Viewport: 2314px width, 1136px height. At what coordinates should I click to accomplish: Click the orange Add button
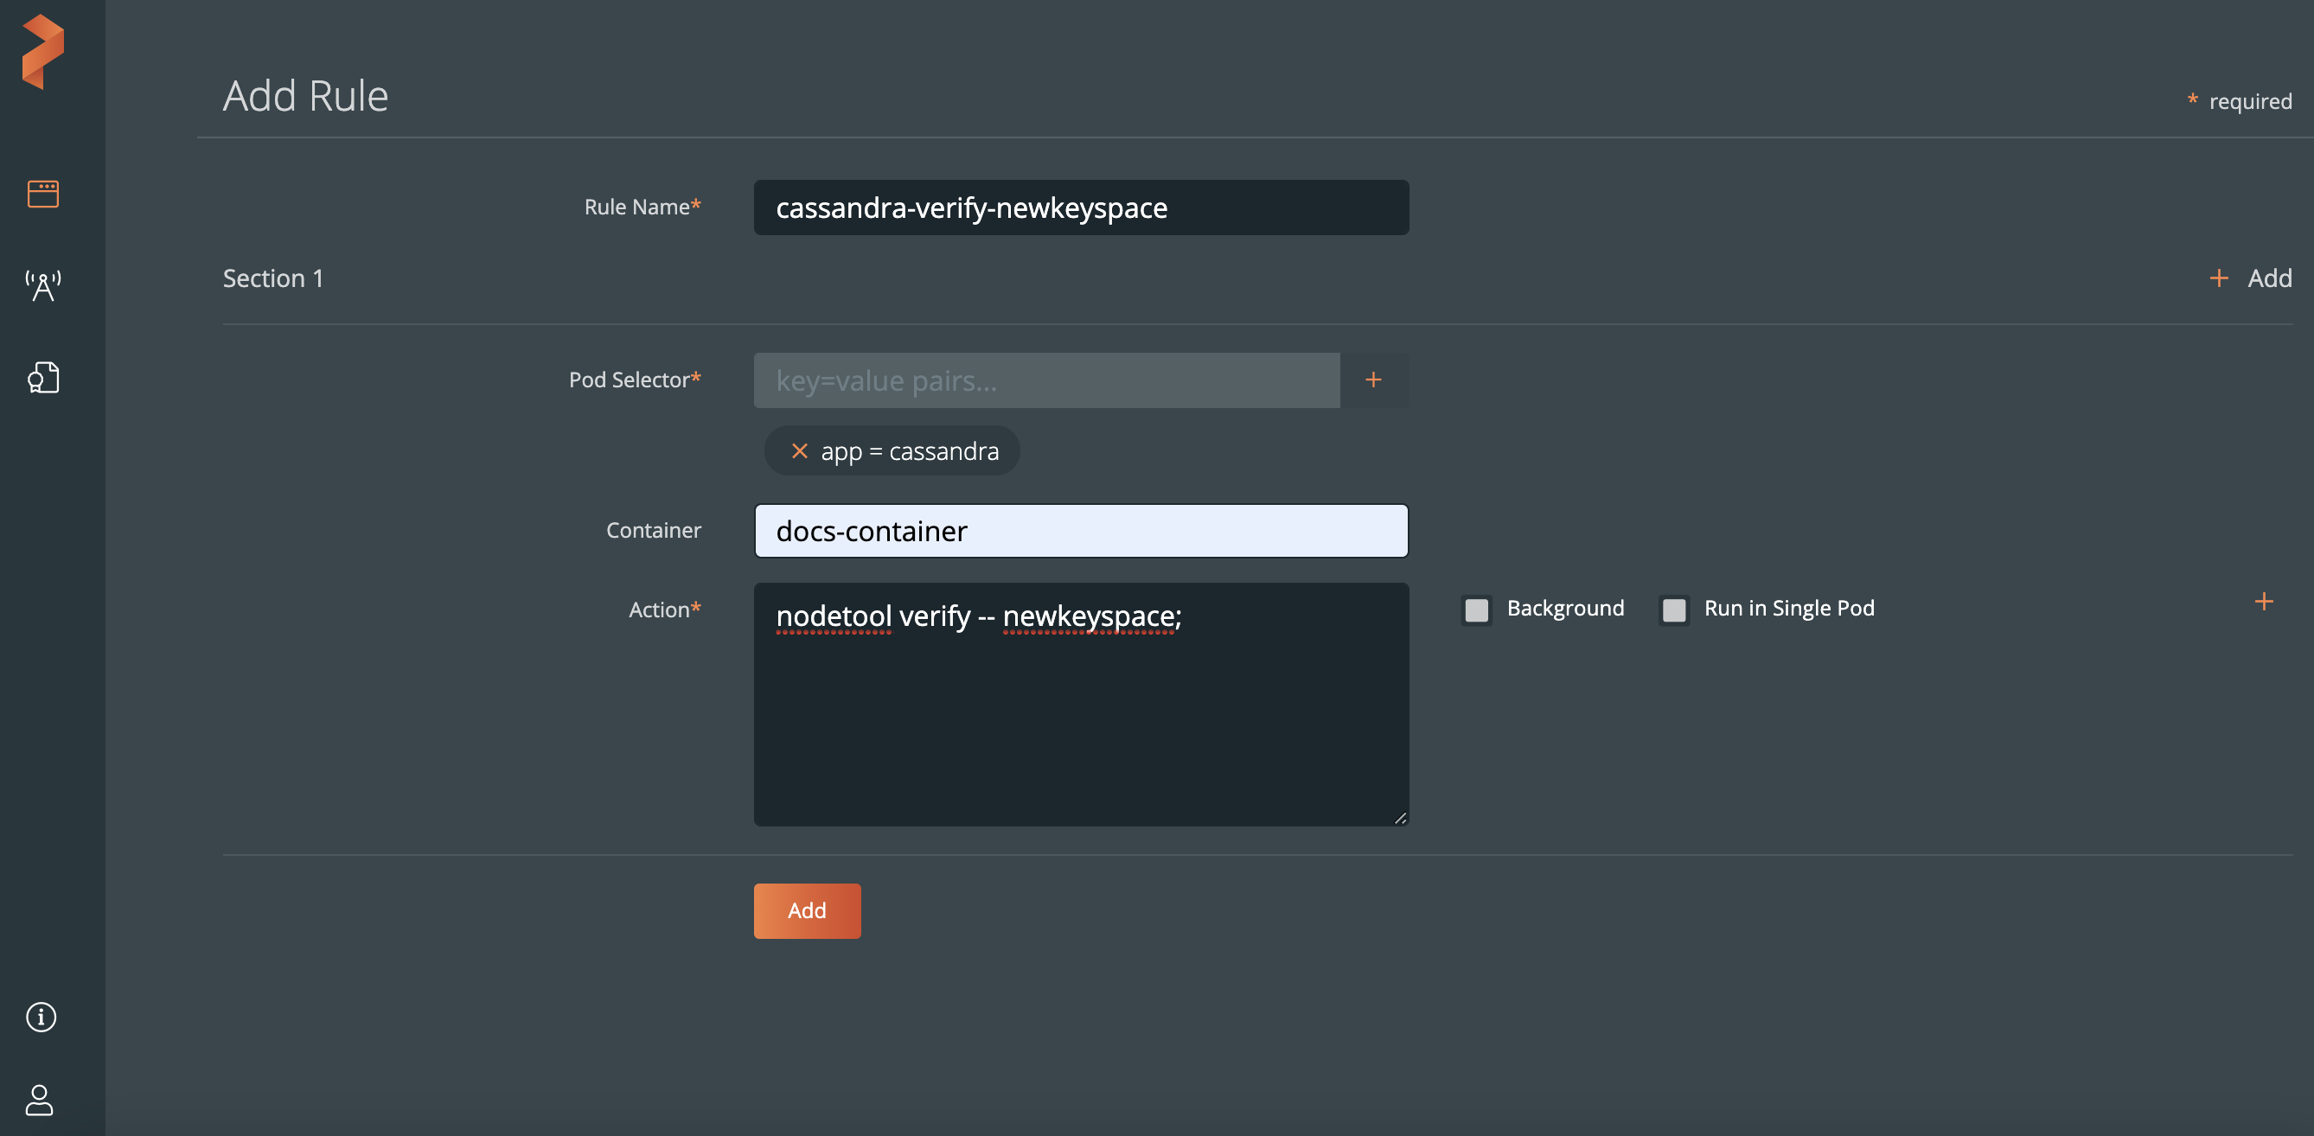point(806,910)
